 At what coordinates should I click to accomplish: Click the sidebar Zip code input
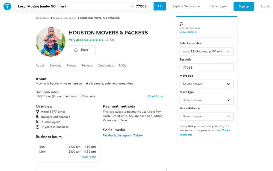[x=206, y=68]
